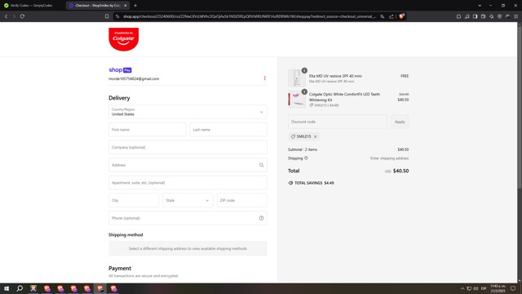Focus the First name field
Screen dimensions: 522x294
[x=147, y=130]
